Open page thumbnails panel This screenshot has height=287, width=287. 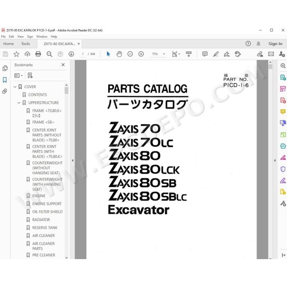(x=5, y=68)
